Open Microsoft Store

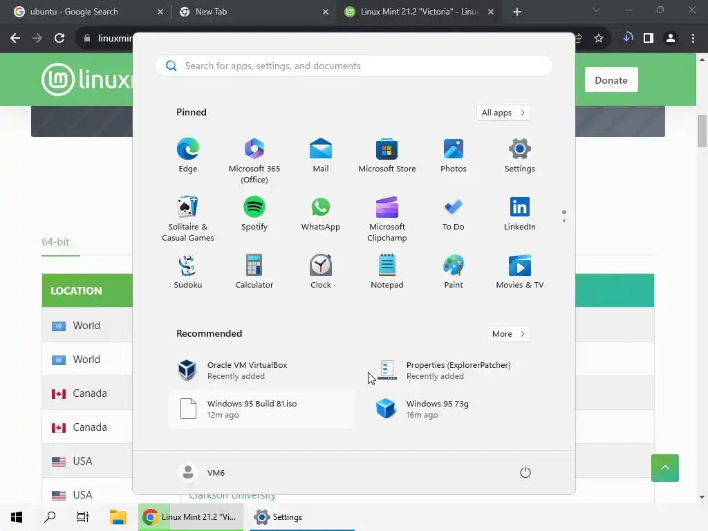point(387,156)
